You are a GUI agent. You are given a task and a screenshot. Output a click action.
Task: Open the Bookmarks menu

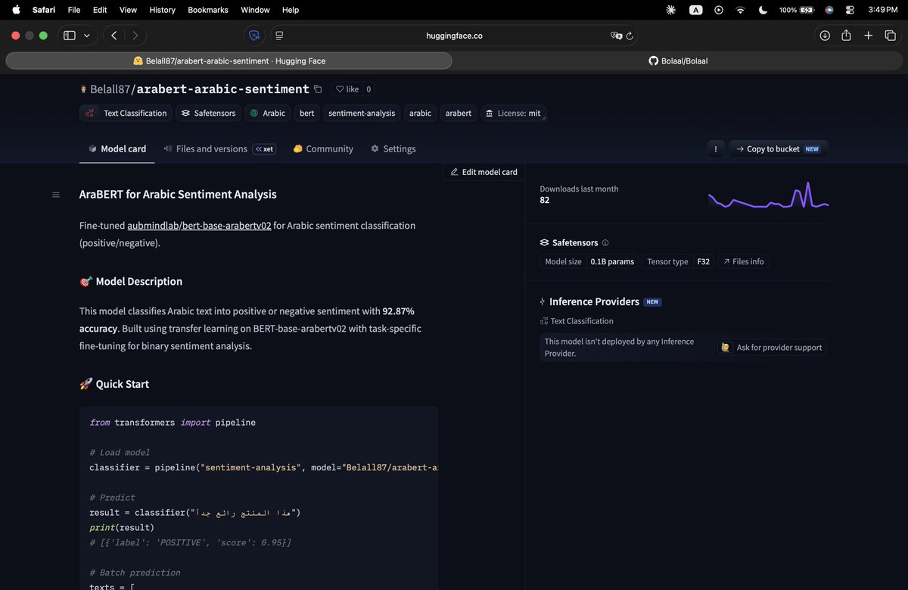point(207,10)
